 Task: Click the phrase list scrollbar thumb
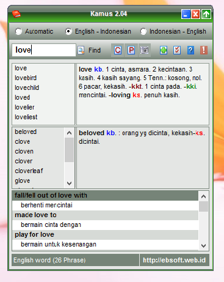[x=203, y=207]
